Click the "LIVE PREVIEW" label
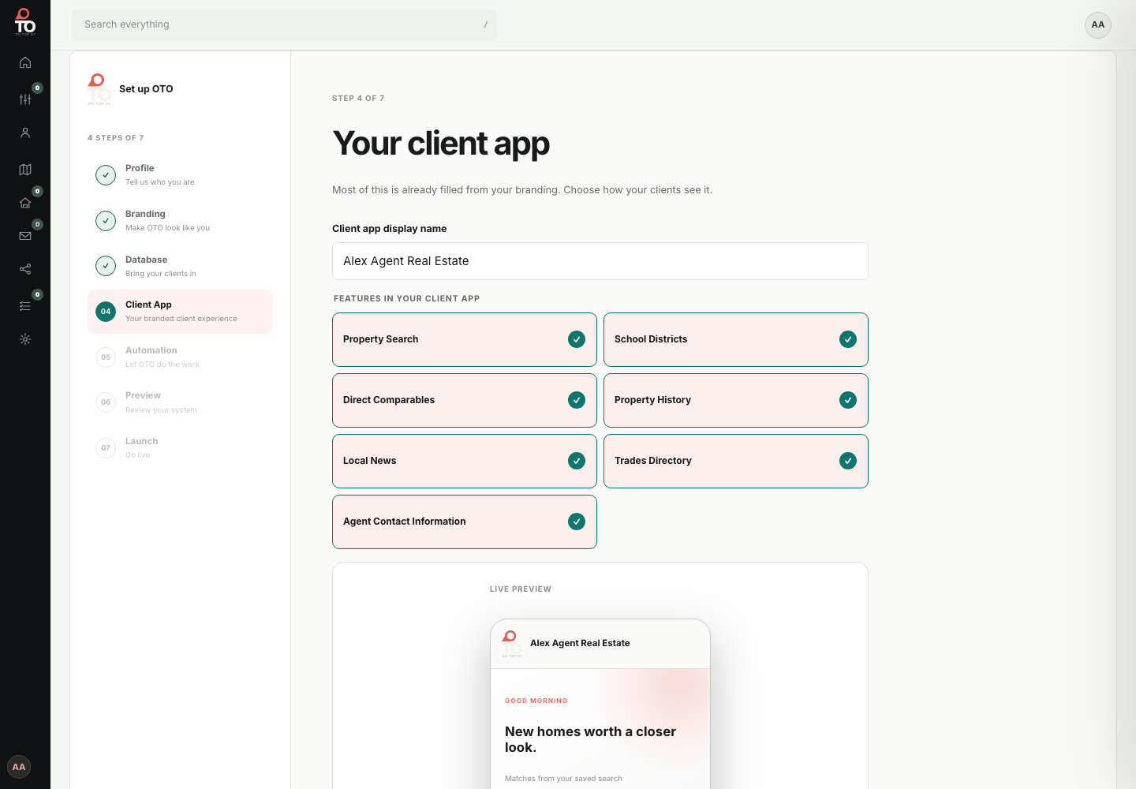This screenshot has height=789, width=1136. click(x=521, y=589)
